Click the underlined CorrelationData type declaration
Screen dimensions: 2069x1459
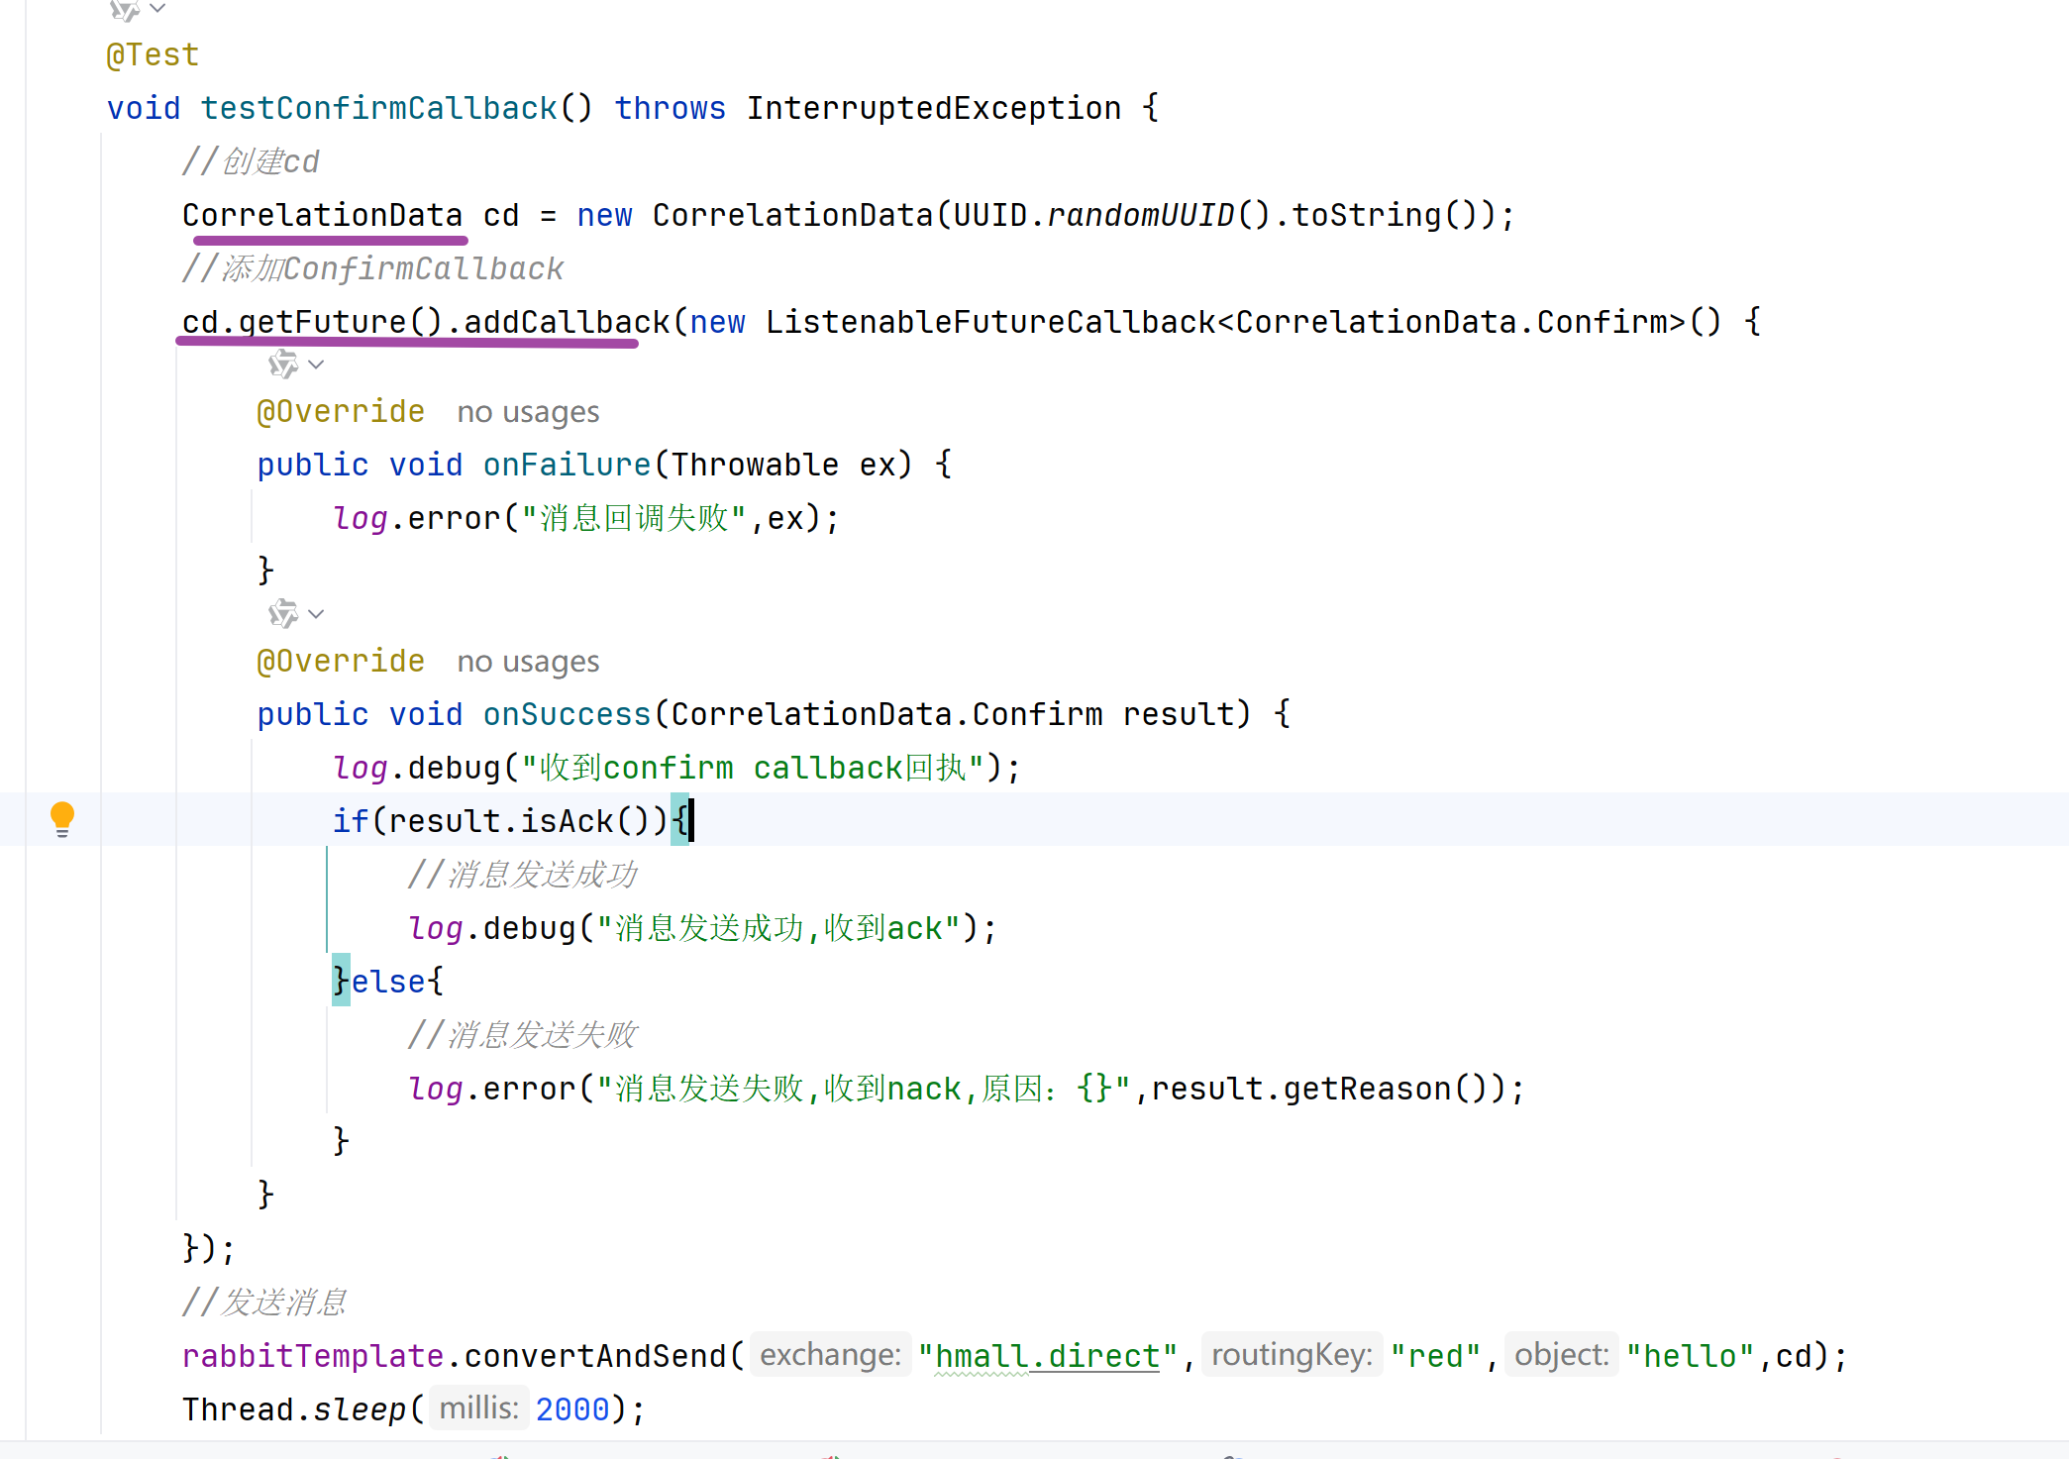coord(322,215)
